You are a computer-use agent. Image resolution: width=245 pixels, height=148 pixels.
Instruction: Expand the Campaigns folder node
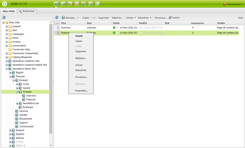tap(7, 34)
